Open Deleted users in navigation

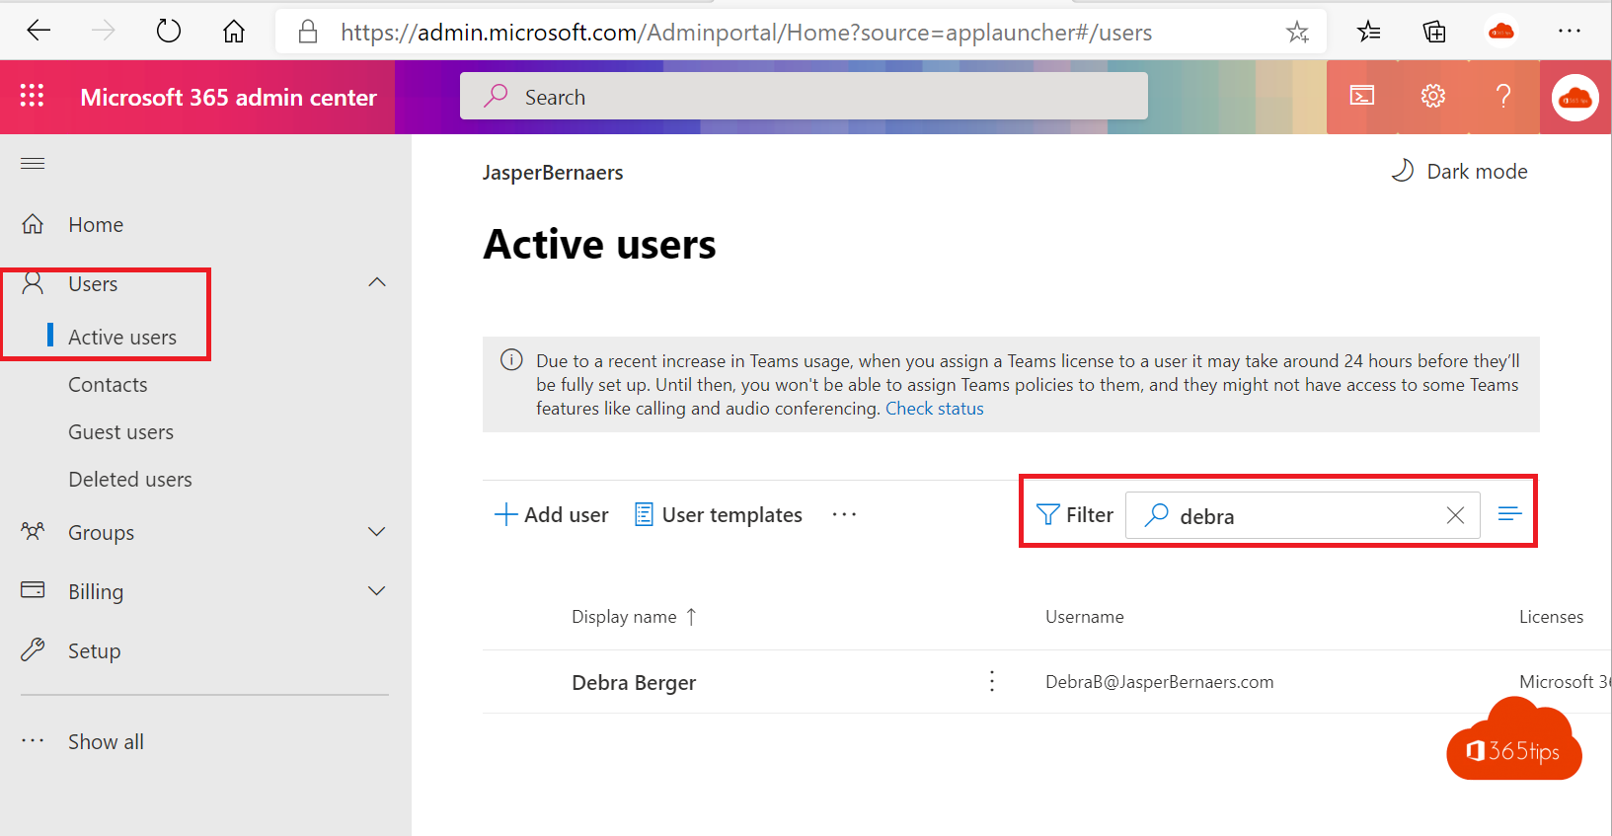tap(130, 480)
